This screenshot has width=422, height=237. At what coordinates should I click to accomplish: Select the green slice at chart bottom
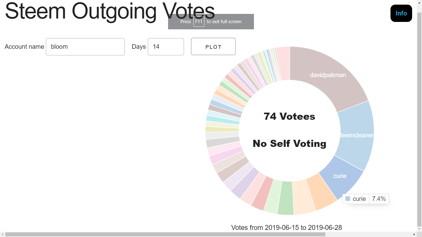pyautogui.click(x=285, y=198)
